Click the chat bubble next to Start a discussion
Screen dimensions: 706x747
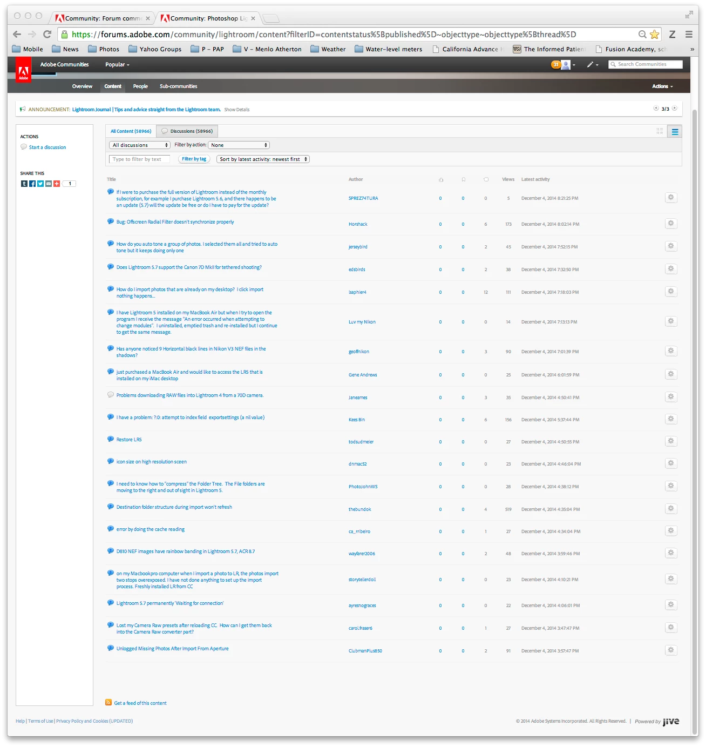coord(24,147)
